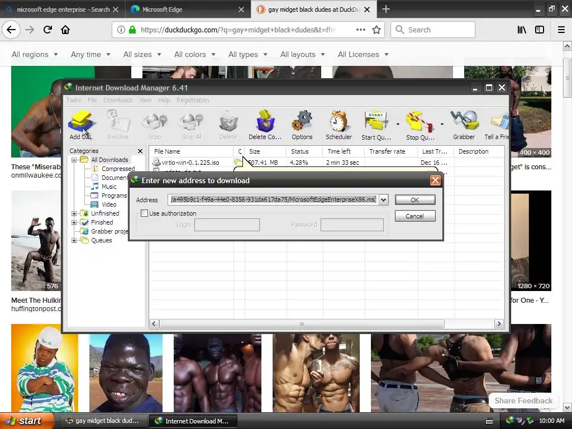Expand the Finished category node
This screenshot has height=429, width=572.
click(x=74, y=222)
